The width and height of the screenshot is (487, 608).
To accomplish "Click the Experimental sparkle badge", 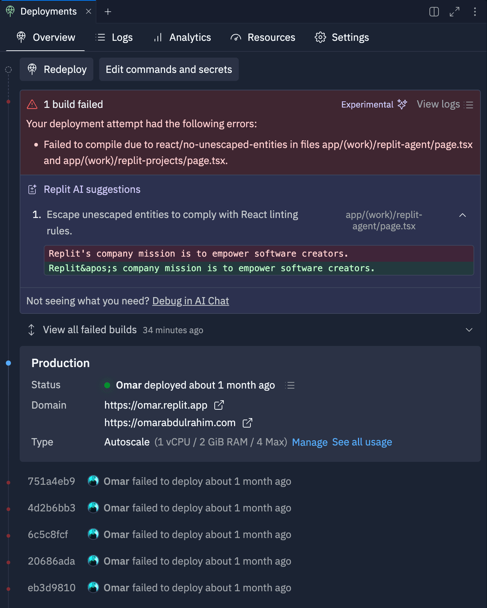I will (x=374, y=105).
